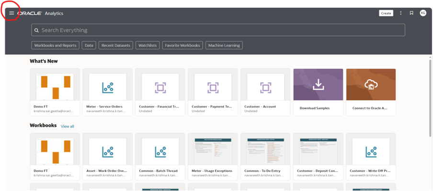Image resolution: width=433 pixels, height=191 pixels.
Task: Click the Download Samples tile
Action: [x=318, y=92]
